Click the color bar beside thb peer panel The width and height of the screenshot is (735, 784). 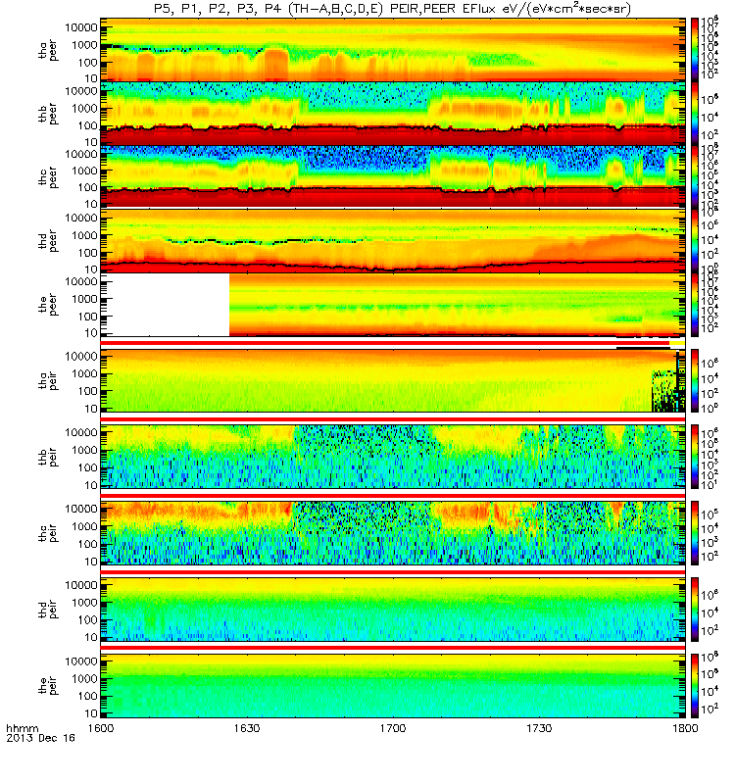(x=695, y=114)
